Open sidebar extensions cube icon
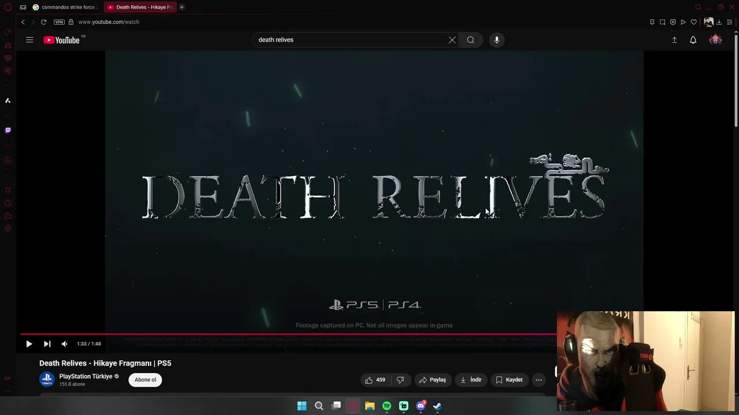The height and width of the screenshot is (415, 739). [8, 216]
